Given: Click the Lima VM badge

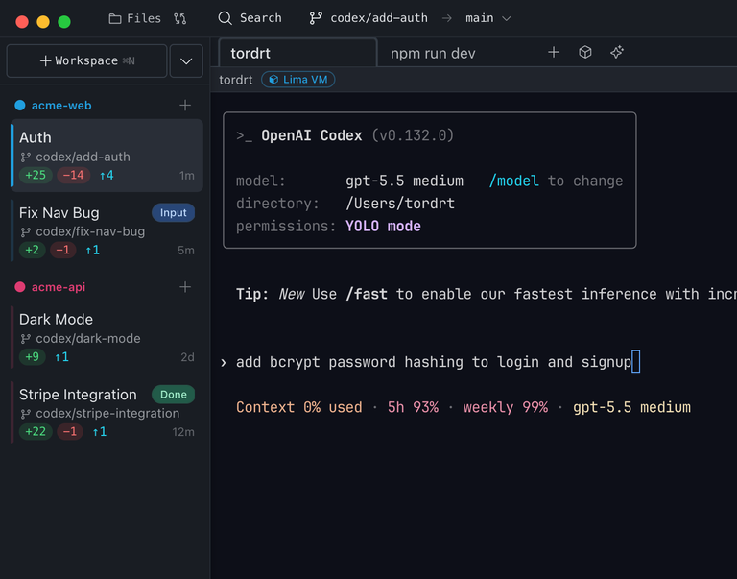Looking at the screenshot, I should click(298, 80).
